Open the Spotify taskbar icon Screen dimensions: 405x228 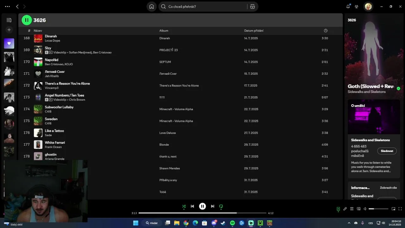(233, 223)
